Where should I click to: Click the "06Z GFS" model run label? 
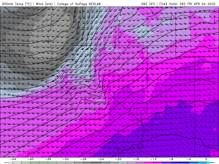[x=148, y=4]
